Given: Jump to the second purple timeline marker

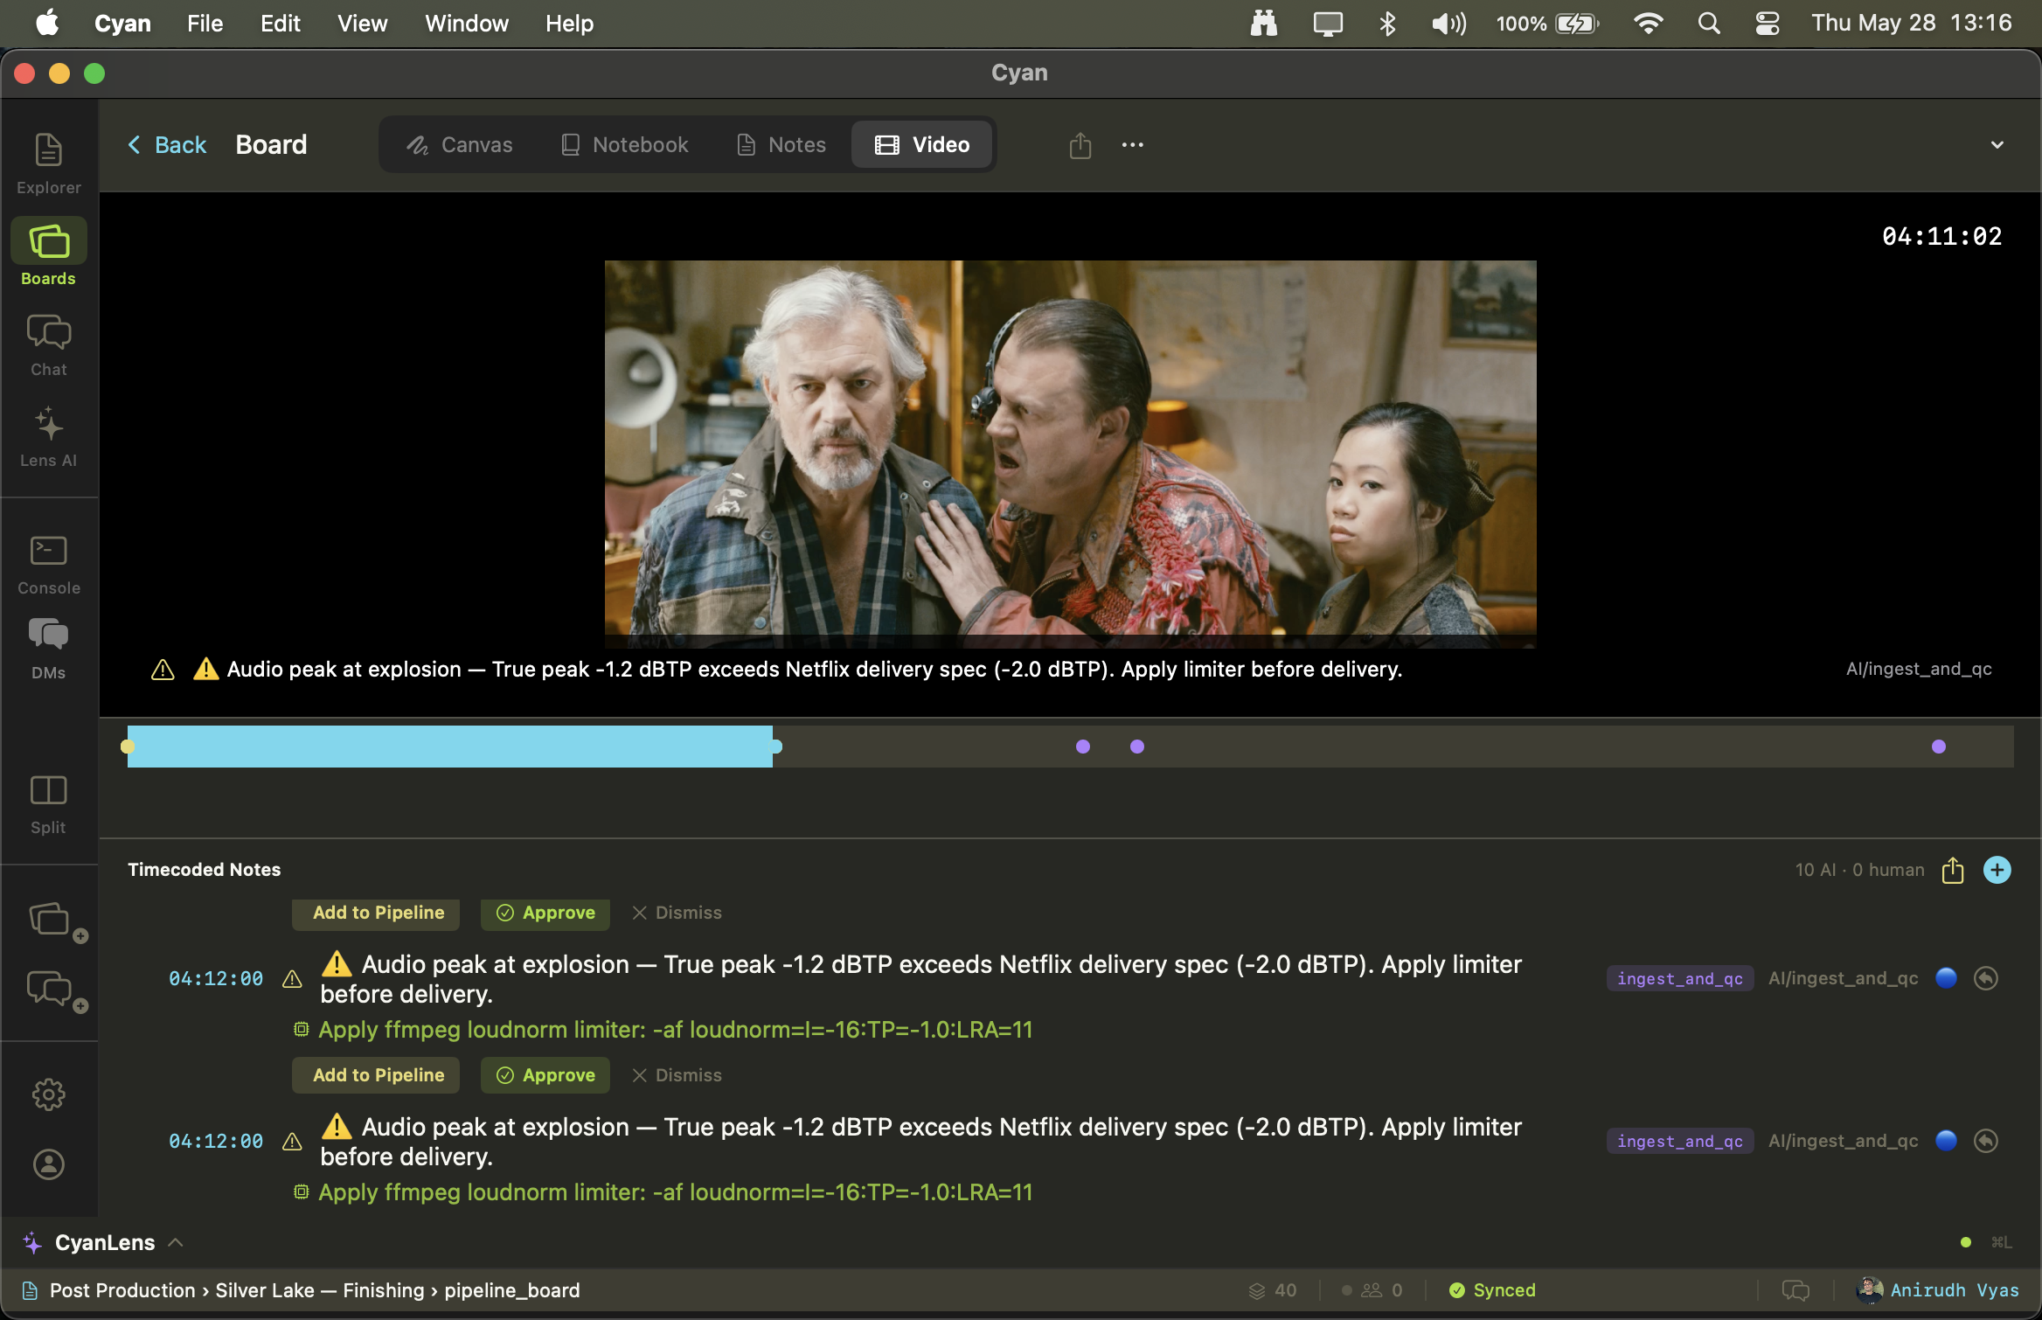Looking at the screenshot, I should 1137,747.
